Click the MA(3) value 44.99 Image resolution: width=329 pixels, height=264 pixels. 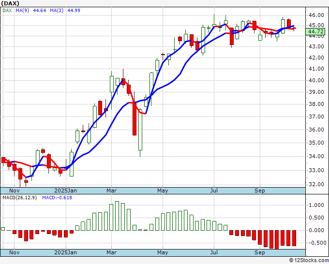[74, 11]
